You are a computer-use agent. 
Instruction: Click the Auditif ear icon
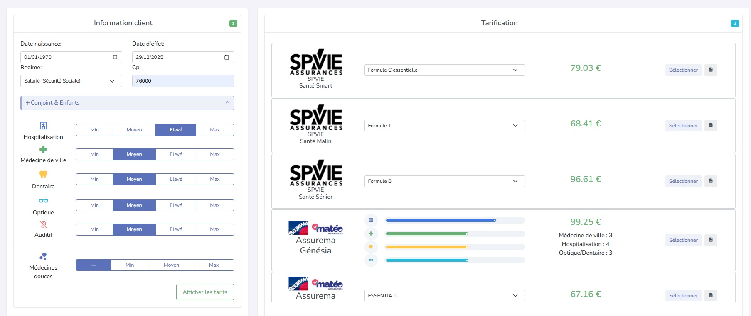pyautogui.click(x=43, y=225)
